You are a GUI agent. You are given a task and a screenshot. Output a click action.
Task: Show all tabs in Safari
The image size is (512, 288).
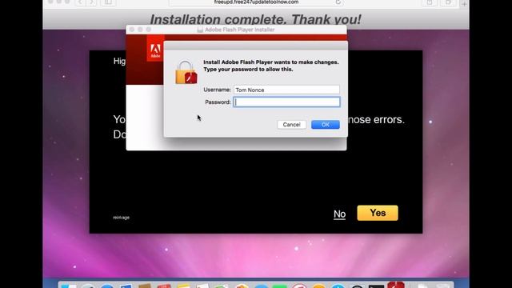[x=448, y=2]
